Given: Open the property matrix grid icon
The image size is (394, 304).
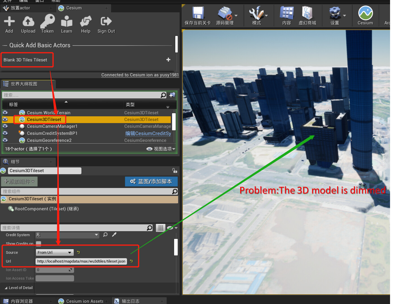Looking at the screenshot, I should pyautogui.click(x=160, y=228).
